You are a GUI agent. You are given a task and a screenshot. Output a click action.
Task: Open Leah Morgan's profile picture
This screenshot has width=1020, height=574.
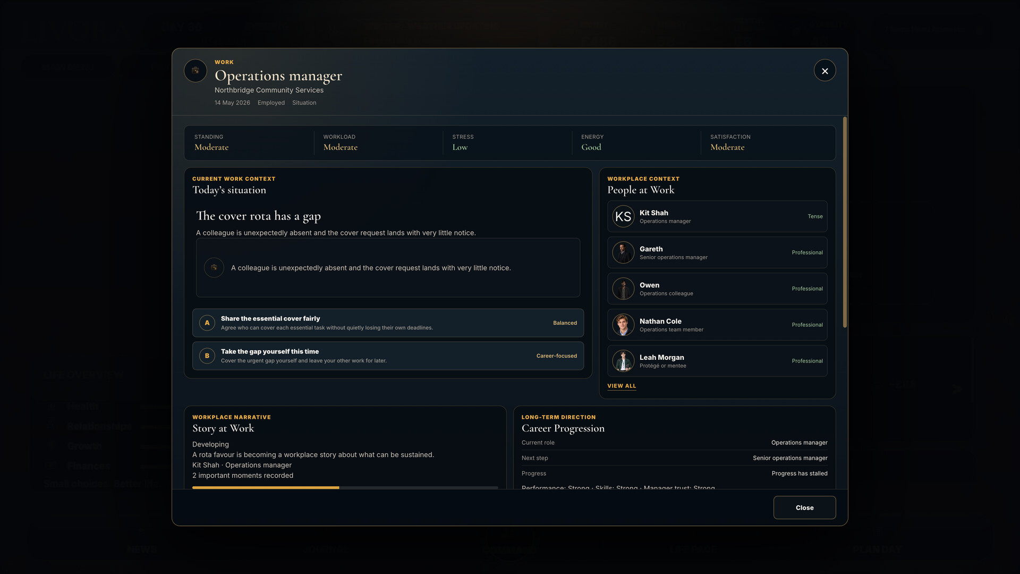tap(623, 361)
